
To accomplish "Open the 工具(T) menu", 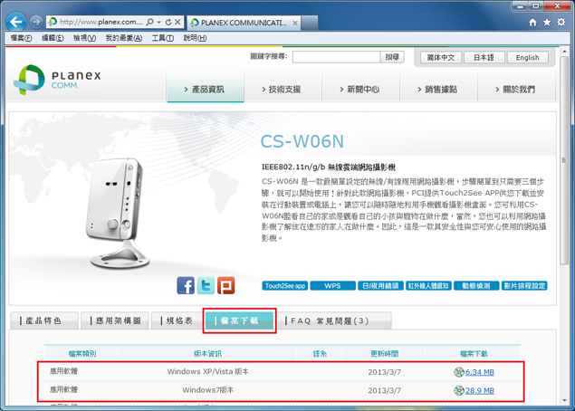I will [162, 38].
